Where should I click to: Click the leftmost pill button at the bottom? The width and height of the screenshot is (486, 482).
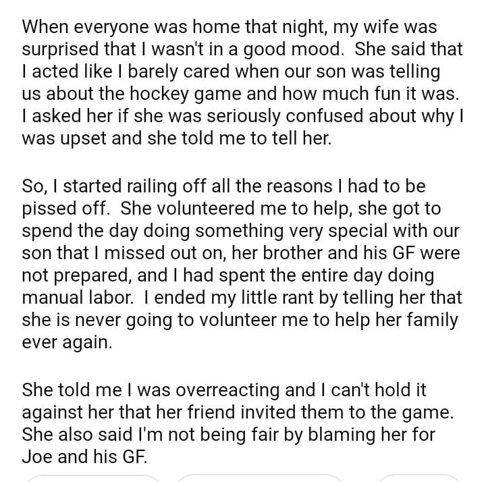pos(92,477)
